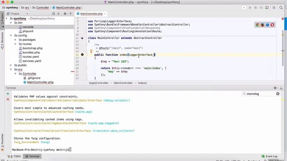The image size is (287, 161).
Task: Click the error indicator at editor top right
Action: coord(283,19)
